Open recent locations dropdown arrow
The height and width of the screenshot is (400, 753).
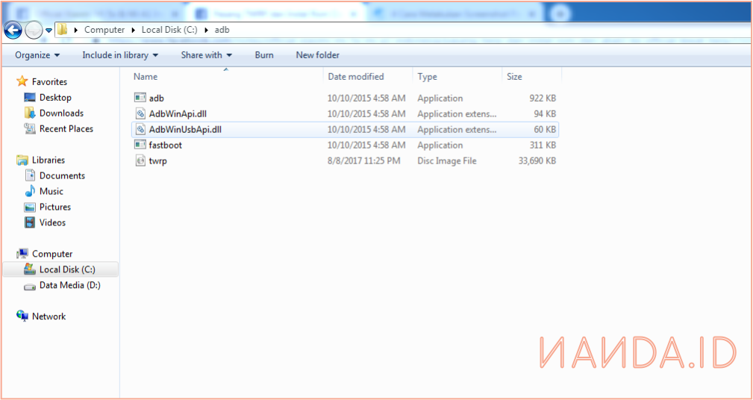(49, 30)
